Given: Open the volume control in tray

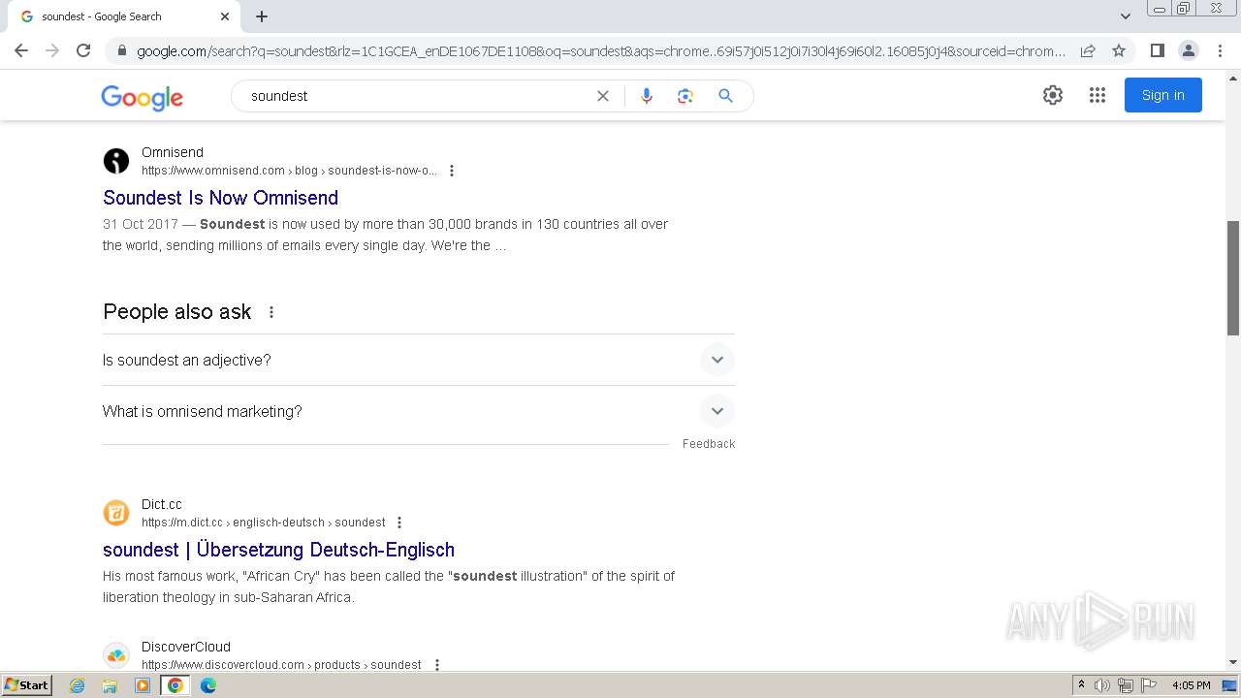Looking at the screenshot, I should pyautogui.click(x=1102, y=685).
